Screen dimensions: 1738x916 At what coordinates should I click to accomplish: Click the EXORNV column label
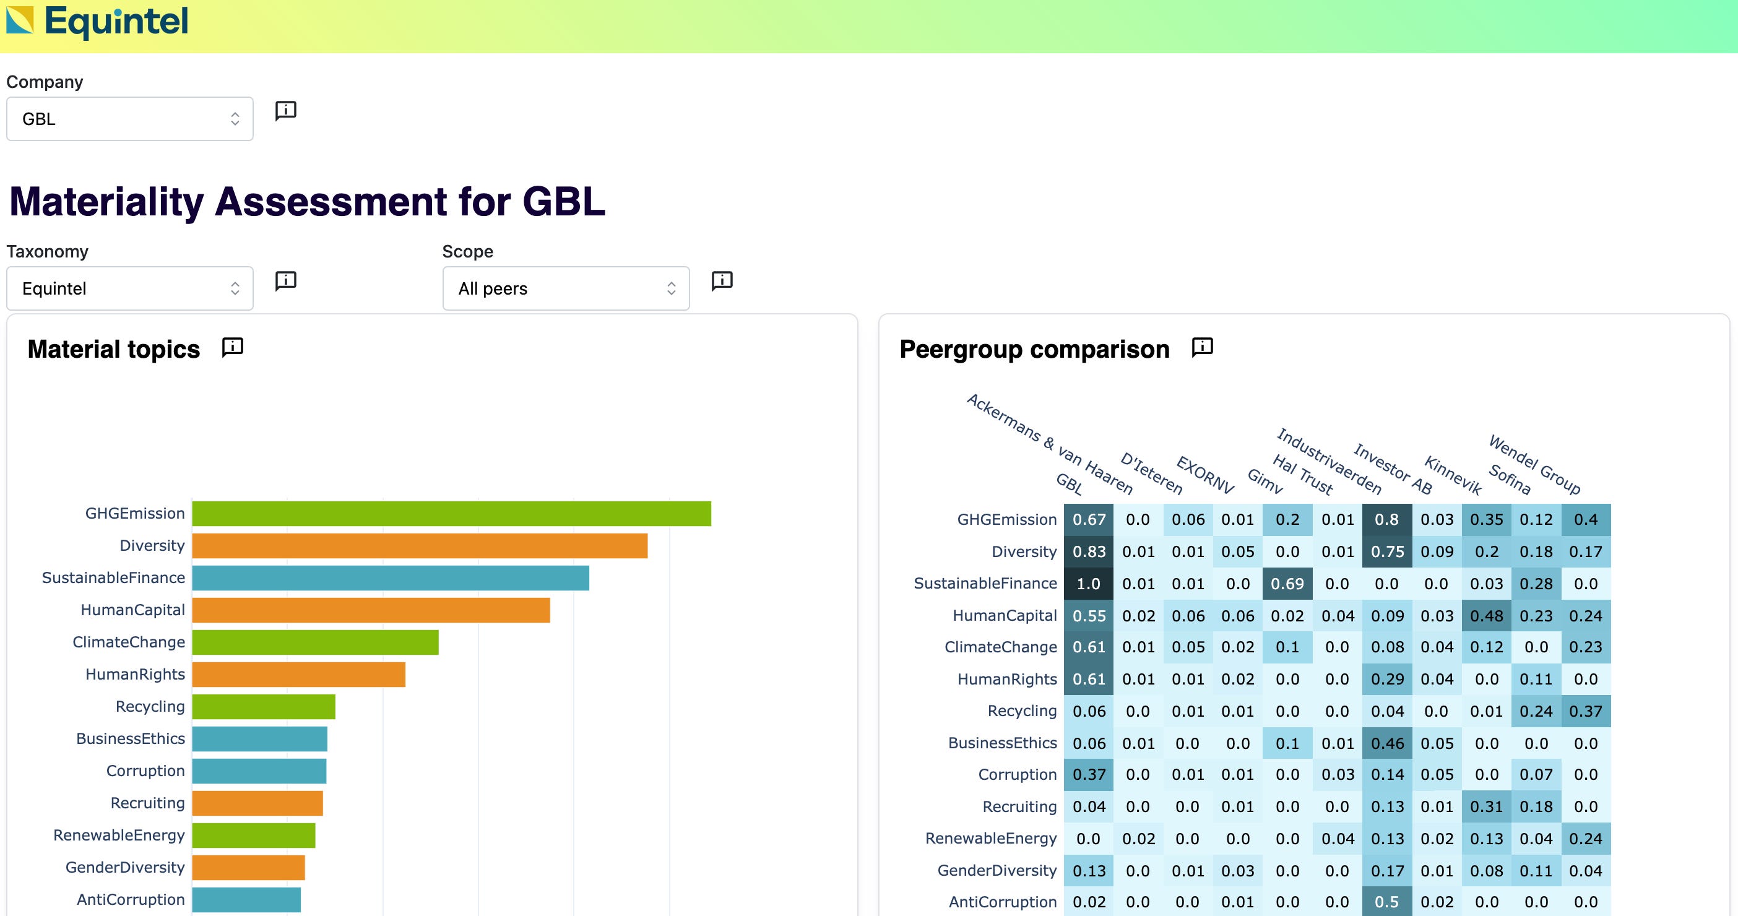tap(1205, 475)
